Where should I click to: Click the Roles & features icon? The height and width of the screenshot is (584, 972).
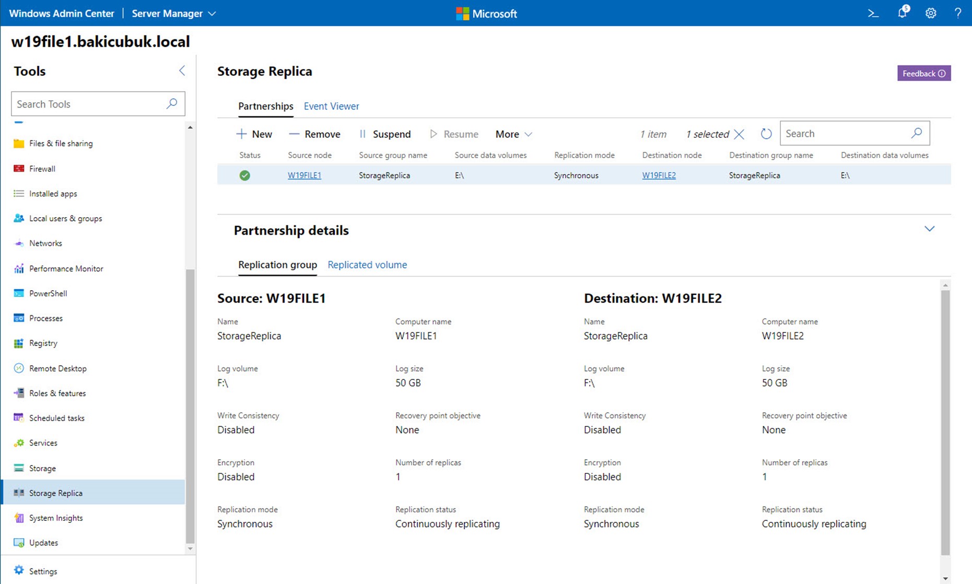tap(19, 393)
